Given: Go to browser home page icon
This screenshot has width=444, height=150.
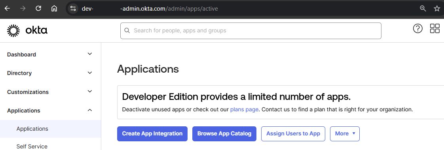Looking at the screenshot, I should coord(54,8).
